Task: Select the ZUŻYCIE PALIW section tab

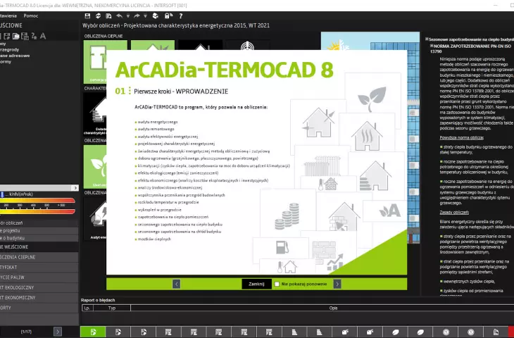Action: coord(39,277)
